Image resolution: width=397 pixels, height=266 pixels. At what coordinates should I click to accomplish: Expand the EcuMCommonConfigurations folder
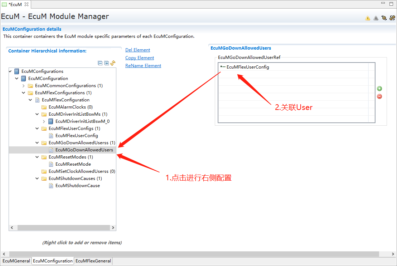(24, 86)
